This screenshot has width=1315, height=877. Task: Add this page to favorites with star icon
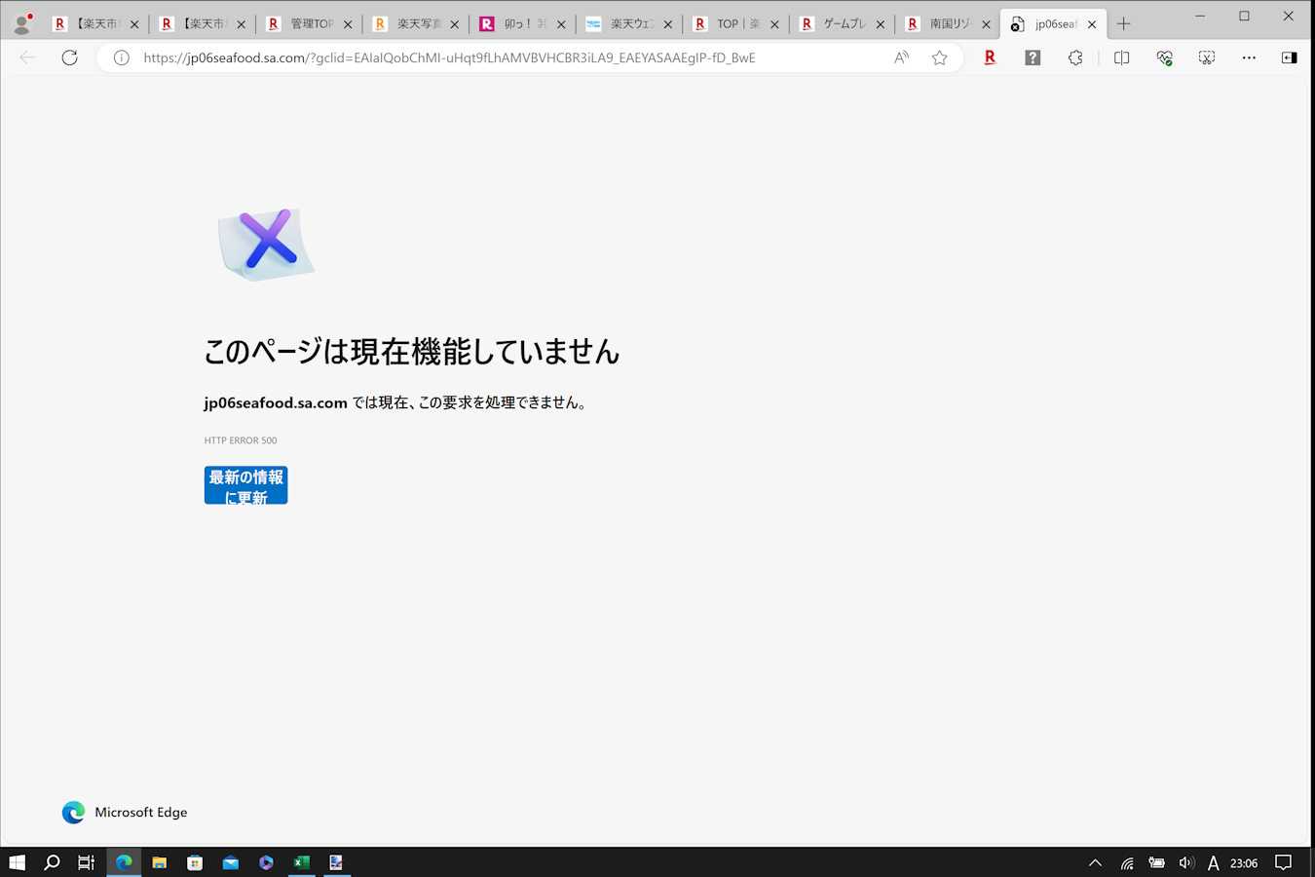click(939, 57)
